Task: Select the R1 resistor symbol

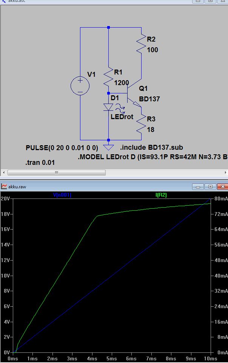Action: tap(108, 77)
